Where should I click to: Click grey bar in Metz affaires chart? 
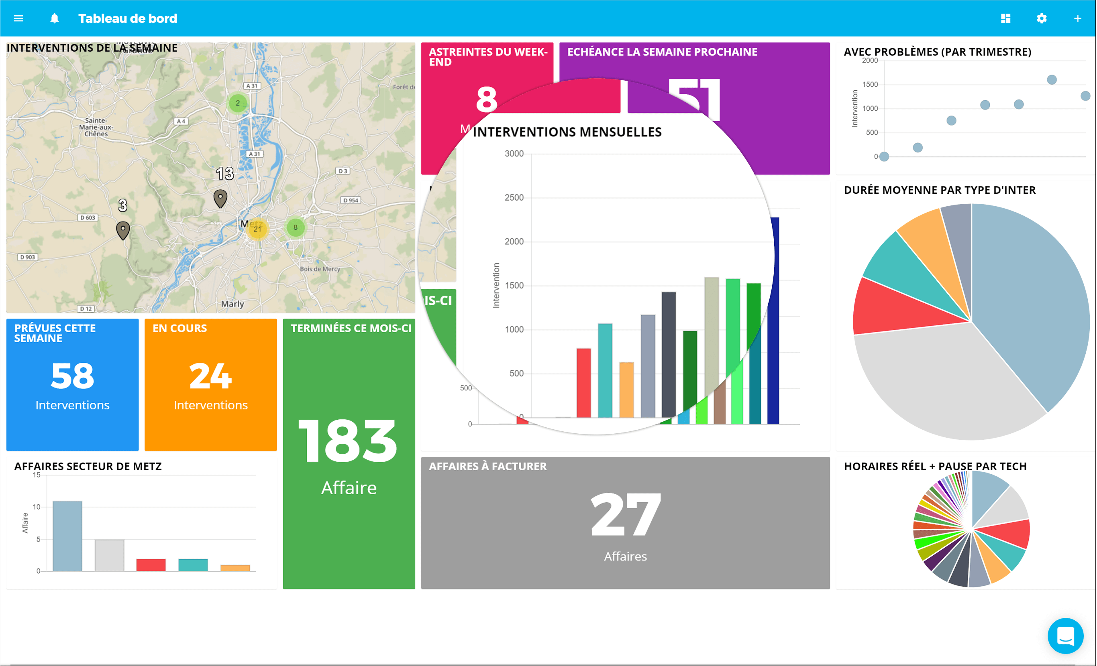click(x=110, y=555)
